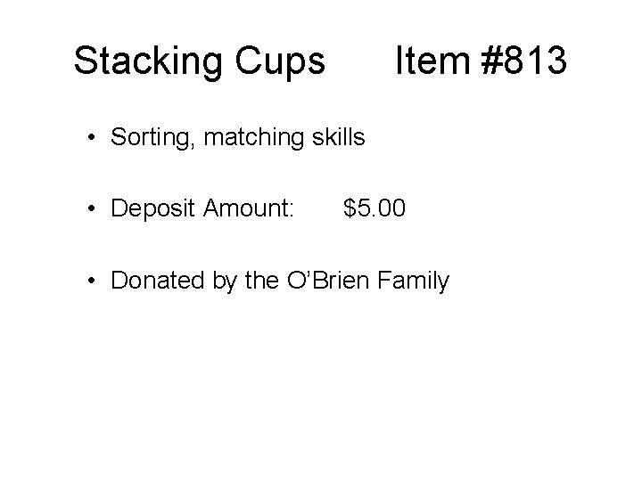The width and height of the screenshot is (642, 481).
Task: Select the word "Item" in the heading
Action: tap(432, 61)
